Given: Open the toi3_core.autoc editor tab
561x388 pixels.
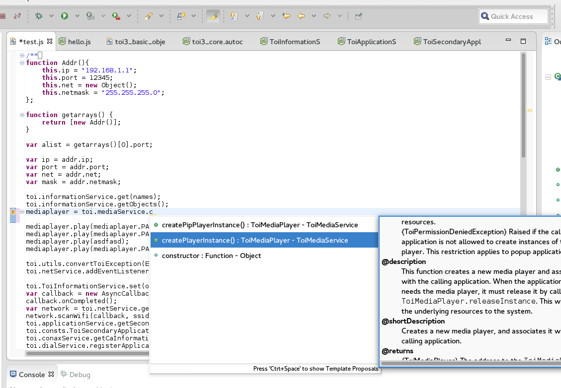Looking at the screenshot, I should (217, 42).
